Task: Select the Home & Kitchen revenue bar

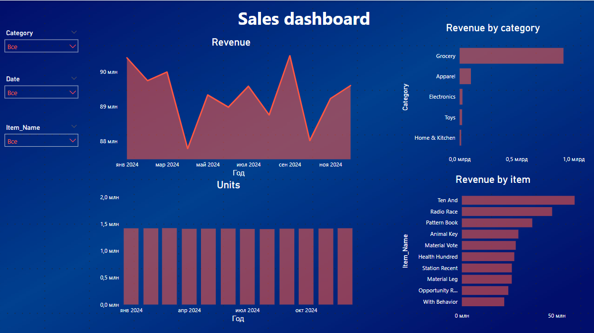Action: point(461,138)
